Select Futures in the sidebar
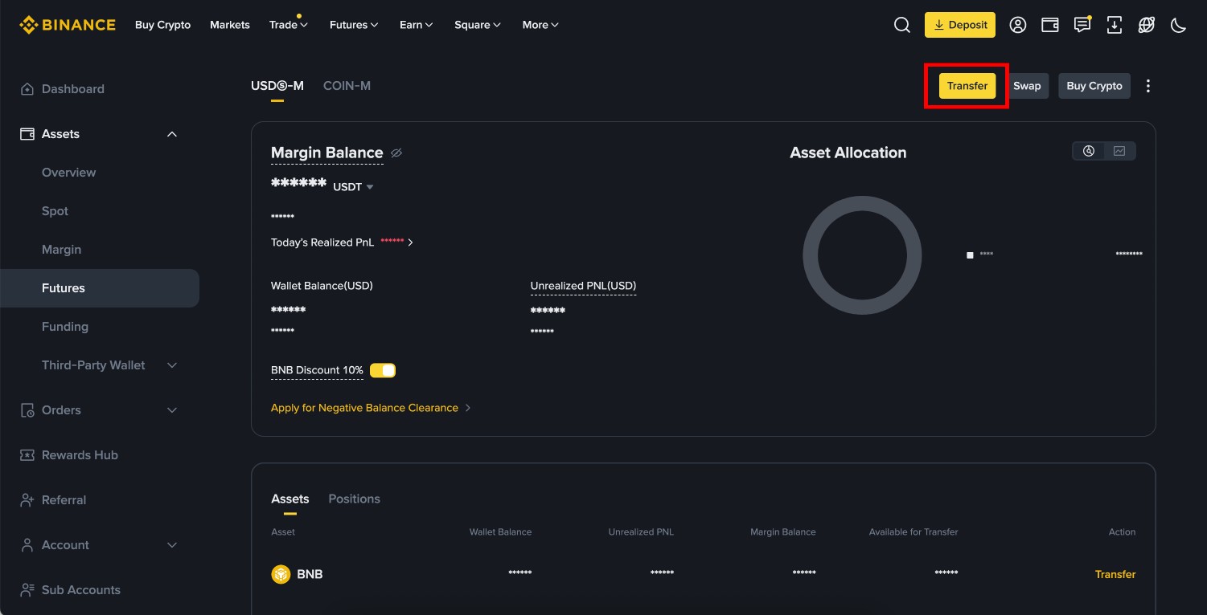 [100, 288]
